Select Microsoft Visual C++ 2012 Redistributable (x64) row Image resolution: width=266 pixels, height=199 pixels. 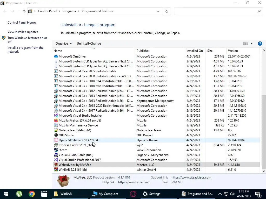click(x=156, y=91)
